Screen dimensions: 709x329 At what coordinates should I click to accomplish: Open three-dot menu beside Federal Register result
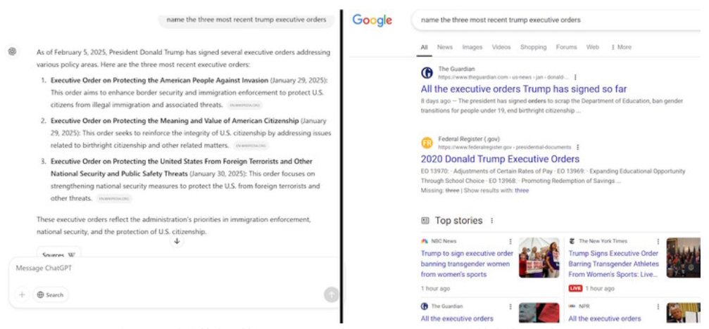tap(578, 147)
